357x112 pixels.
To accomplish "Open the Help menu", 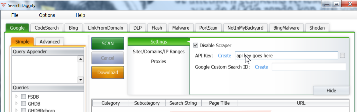I will pos(80,15).
